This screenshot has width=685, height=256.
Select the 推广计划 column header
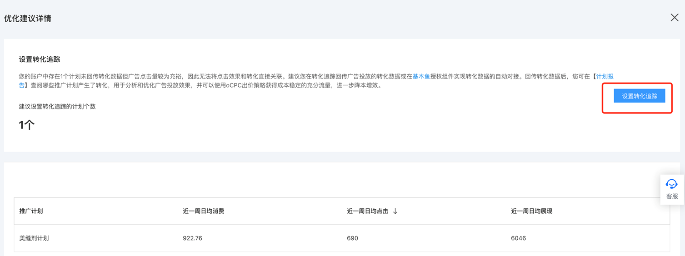click(31, 211)
